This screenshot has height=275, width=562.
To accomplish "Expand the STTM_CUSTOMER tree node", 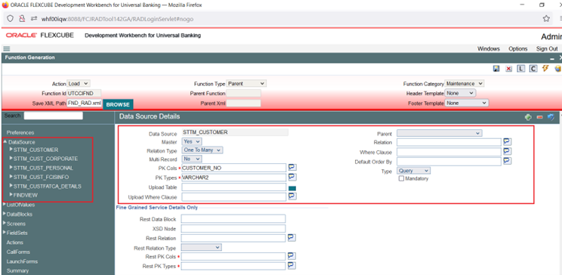I will pyautogui.click(x=11, y=149).
